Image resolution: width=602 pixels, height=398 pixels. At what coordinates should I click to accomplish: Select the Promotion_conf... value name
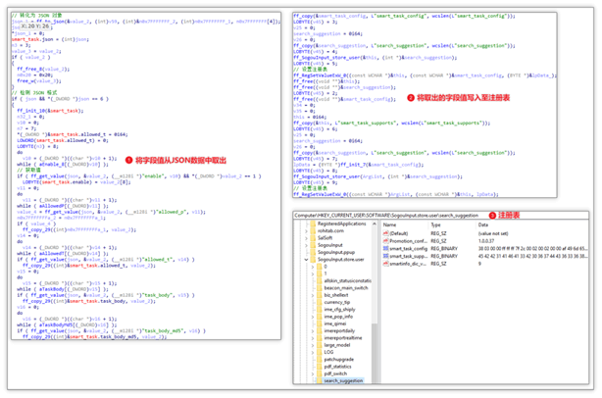408,241
